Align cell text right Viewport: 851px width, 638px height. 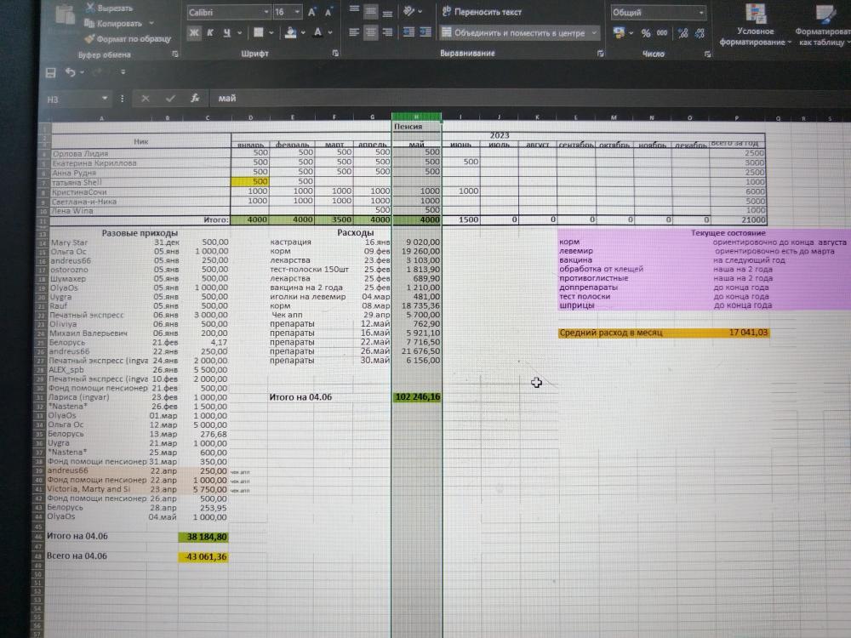[387, 32]
